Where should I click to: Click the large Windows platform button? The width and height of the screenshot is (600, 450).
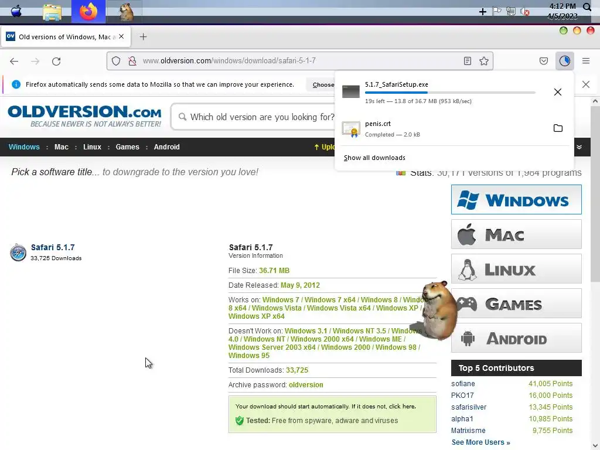pyautogui.click(x=516, y=200)
